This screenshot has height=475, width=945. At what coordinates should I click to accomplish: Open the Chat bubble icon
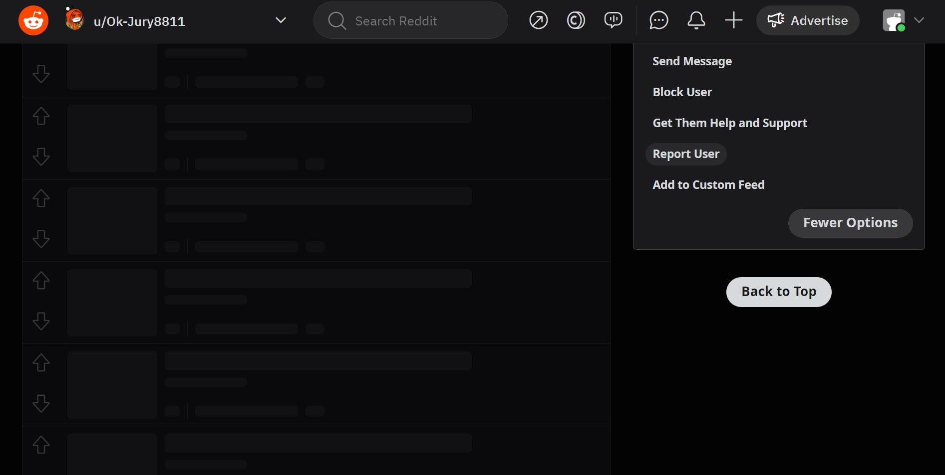(658, 20)
